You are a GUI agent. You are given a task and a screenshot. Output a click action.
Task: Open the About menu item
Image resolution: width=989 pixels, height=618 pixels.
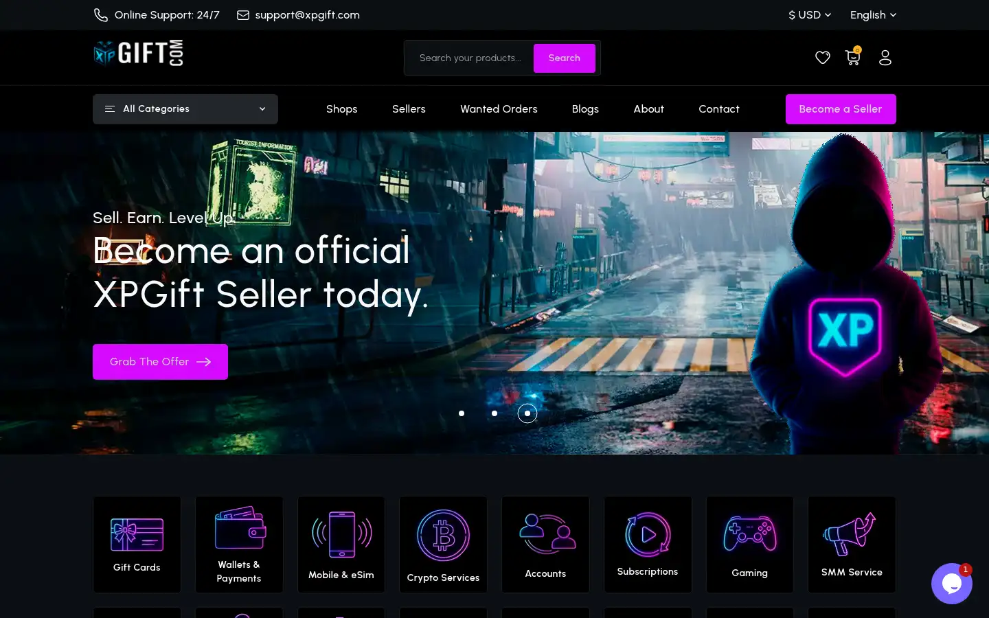pos(648,109)
